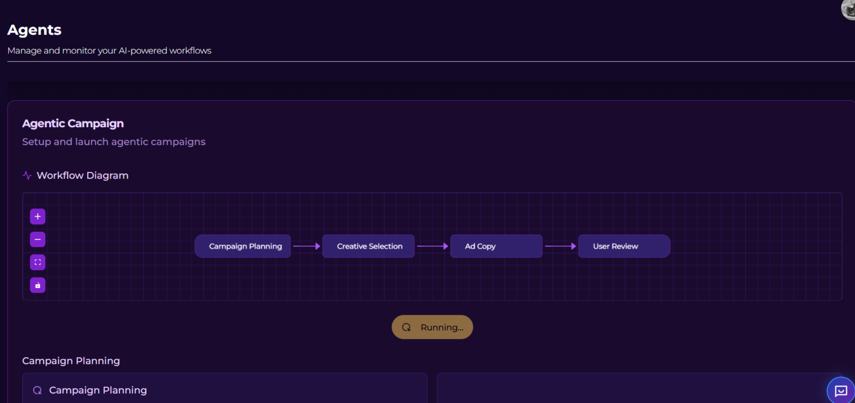The height and width of the screenshot is (403, 855).
Task: Click arrow connecting Ad Copy to User Review
Action: tap(560, 246)
